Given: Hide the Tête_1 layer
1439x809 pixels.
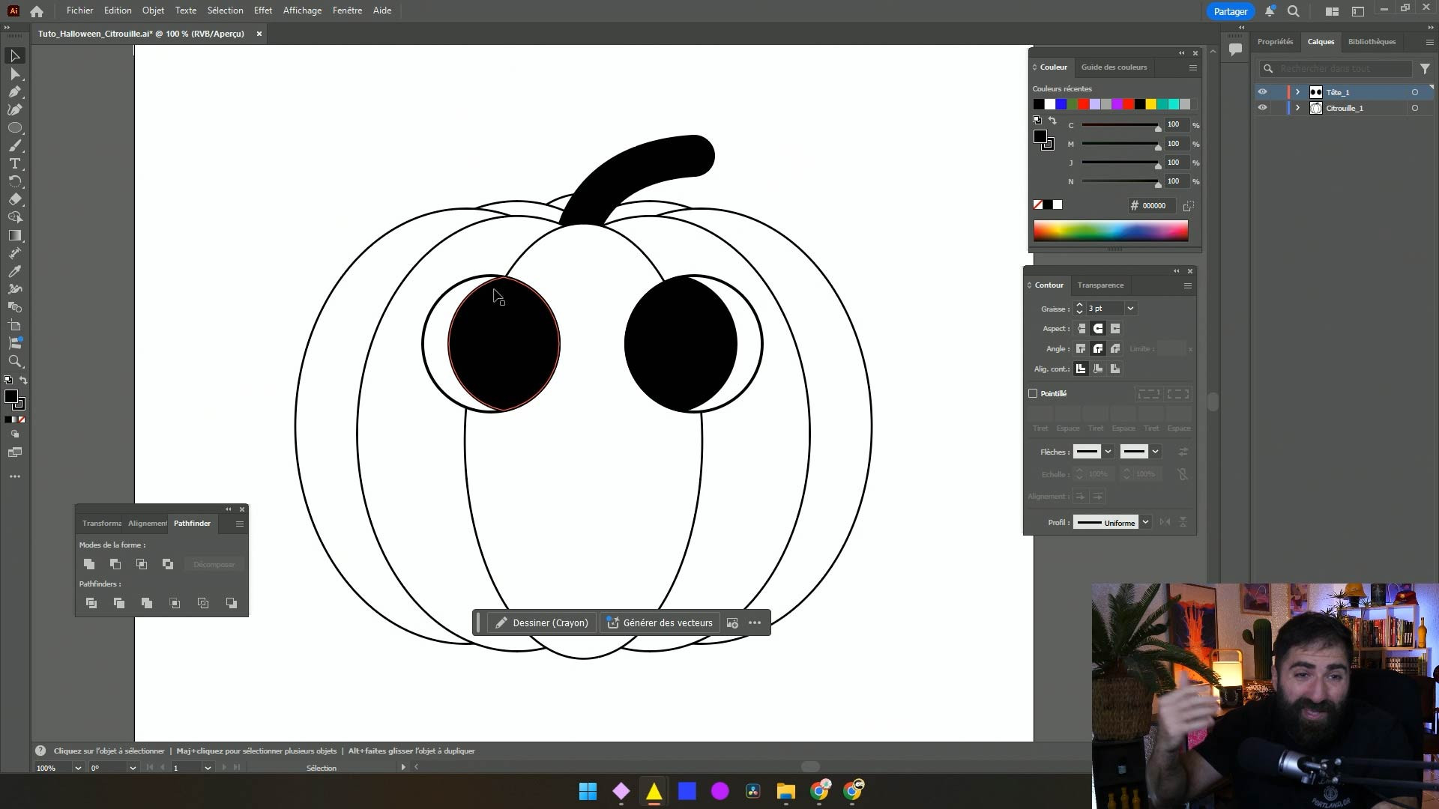Looking at the screenshot, I should click(x=1262, y=92).
